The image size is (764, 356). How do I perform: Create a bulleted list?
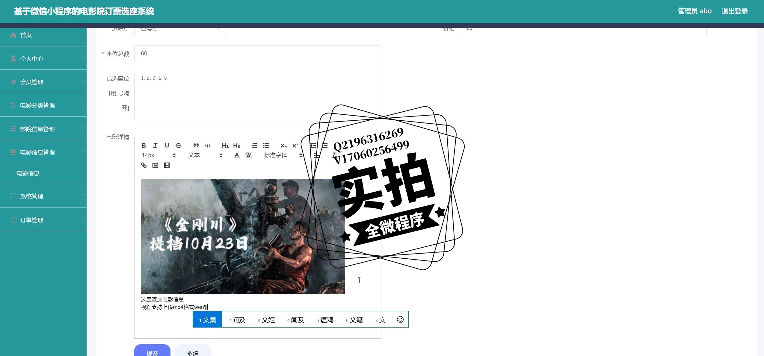(266, 146)
